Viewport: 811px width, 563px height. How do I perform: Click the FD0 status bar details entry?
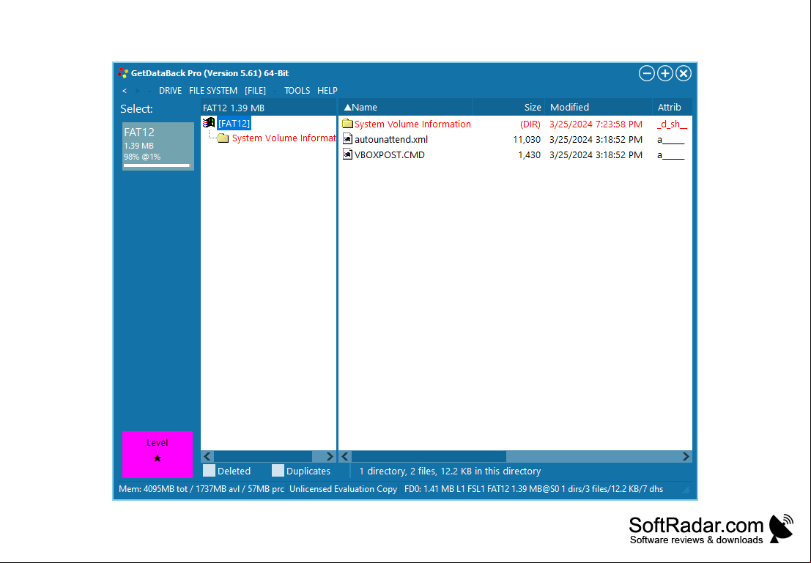click(534, 488)
